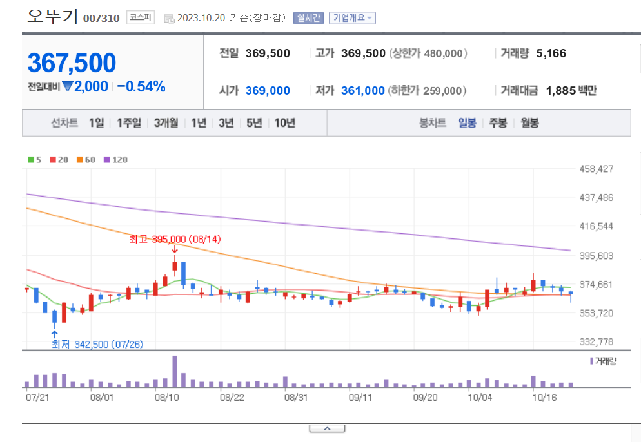Click the orange 60-day moving average swatch

[80, 160]
